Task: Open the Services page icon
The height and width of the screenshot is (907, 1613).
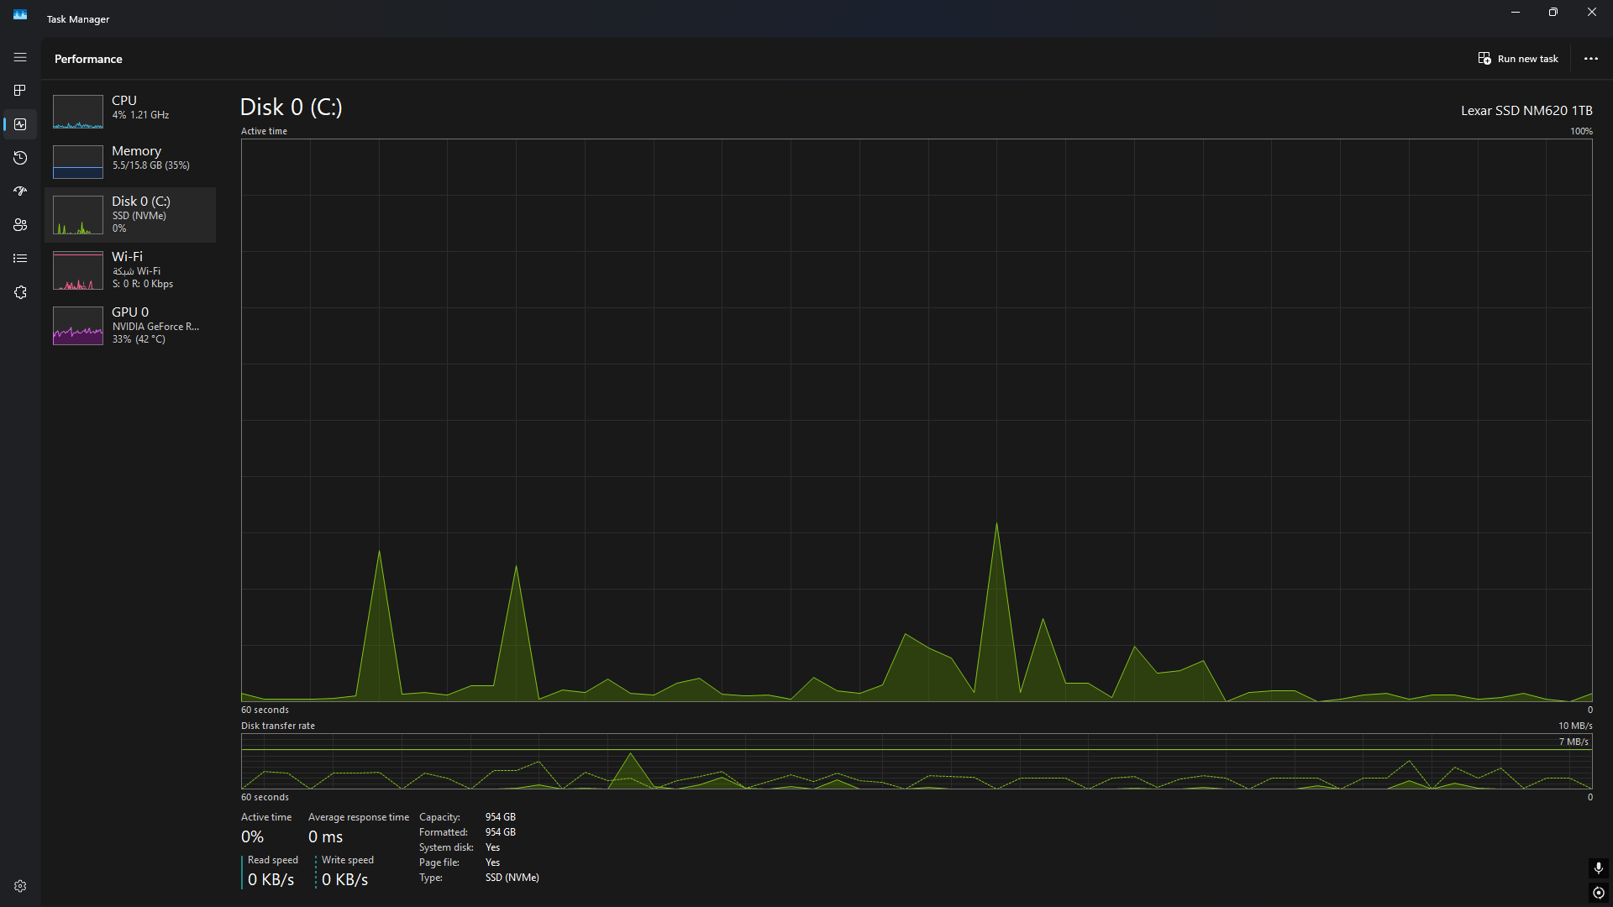Action: [20, 292]
